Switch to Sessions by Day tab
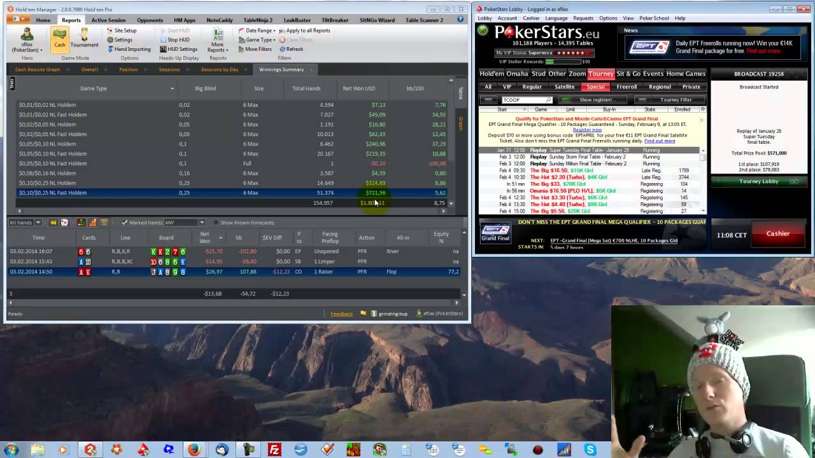 (220, 69)
